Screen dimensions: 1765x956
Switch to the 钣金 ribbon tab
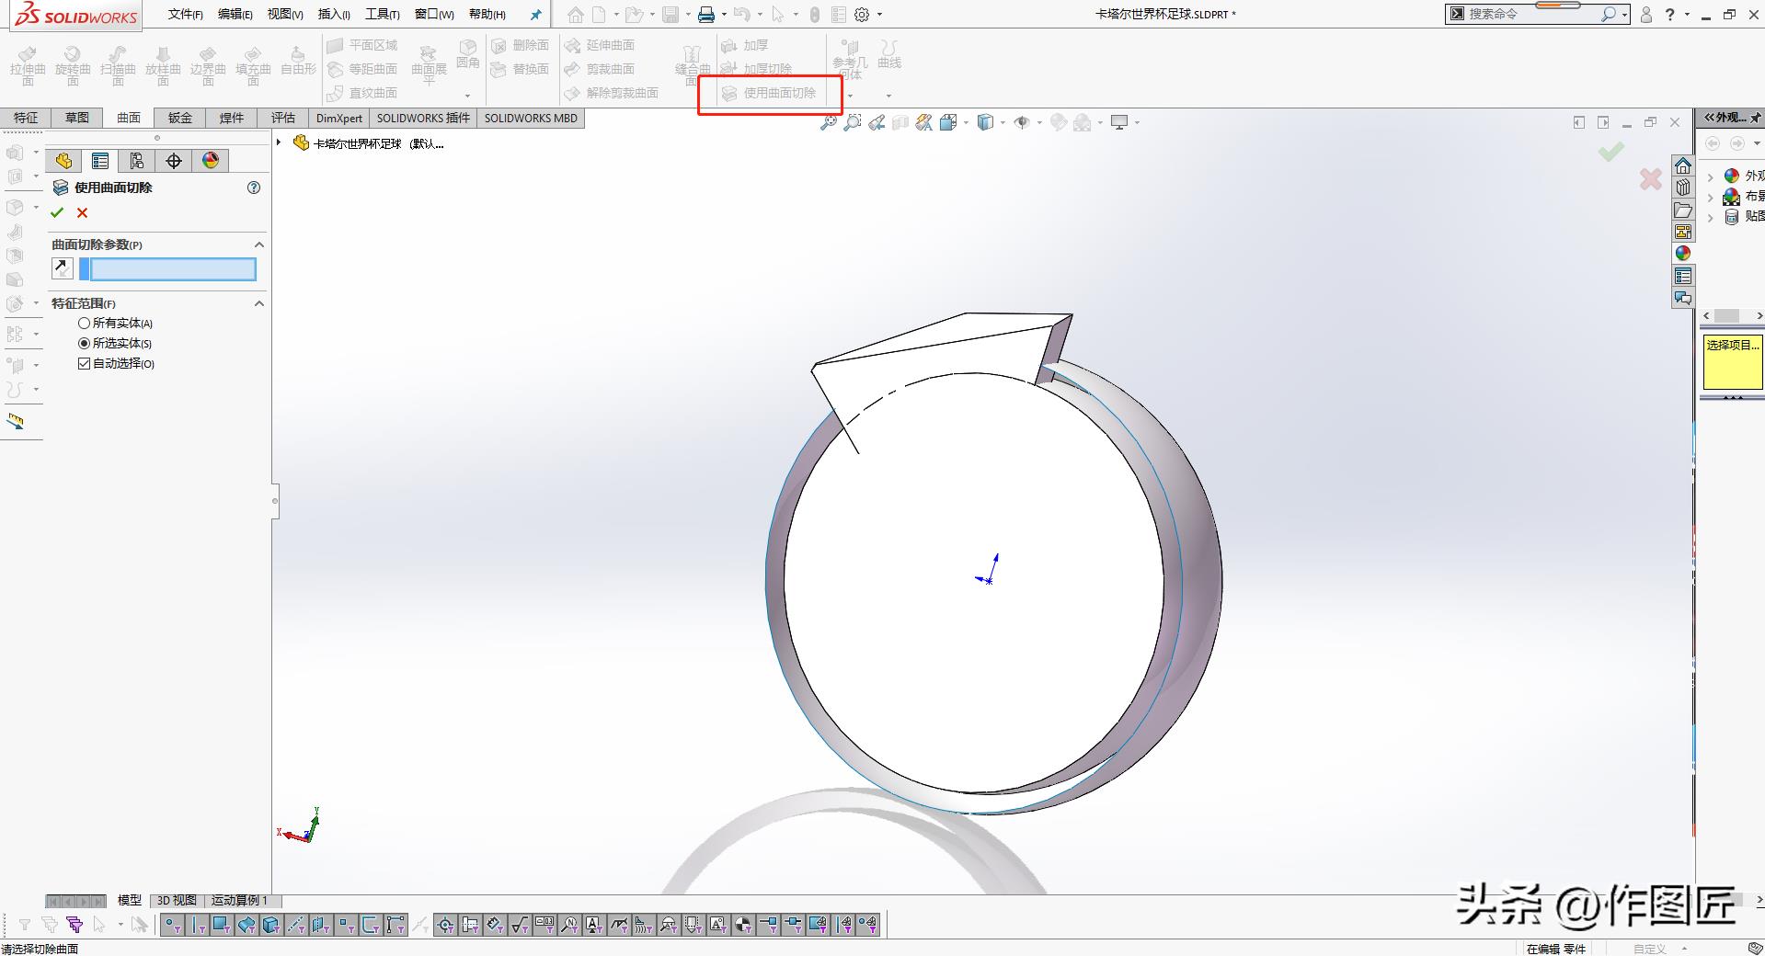click(x=180, y=118)
